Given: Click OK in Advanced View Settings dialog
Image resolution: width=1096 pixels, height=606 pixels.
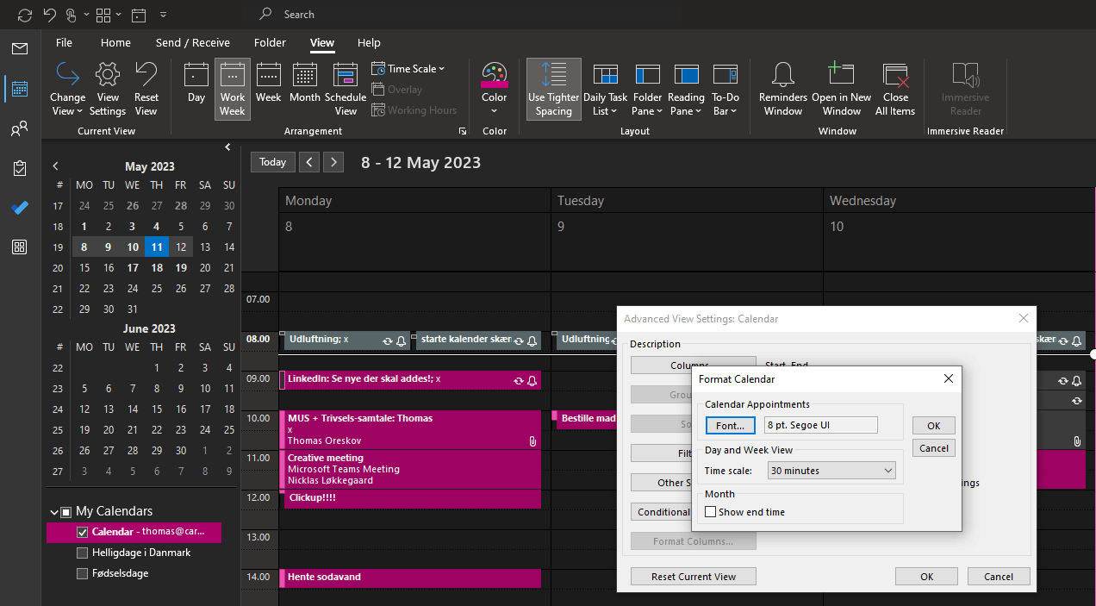Looking at the screenshot, I should click(x=926, y=577).
